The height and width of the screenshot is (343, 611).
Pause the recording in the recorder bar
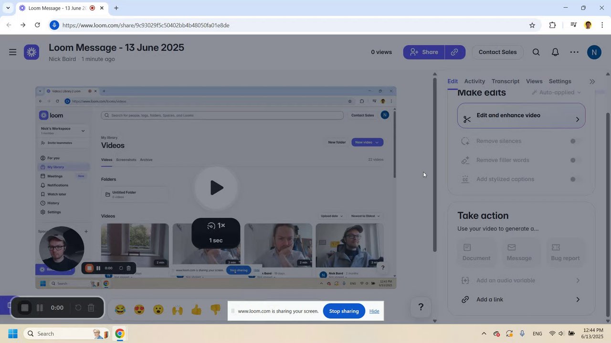[x=40, y=308]
